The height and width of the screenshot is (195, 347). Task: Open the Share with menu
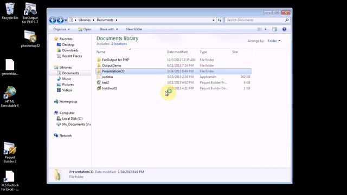click(x=108, y=29)
